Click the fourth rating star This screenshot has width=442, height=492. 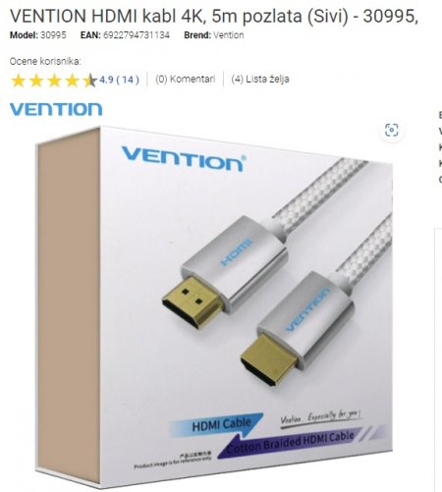tap(72, 81)
